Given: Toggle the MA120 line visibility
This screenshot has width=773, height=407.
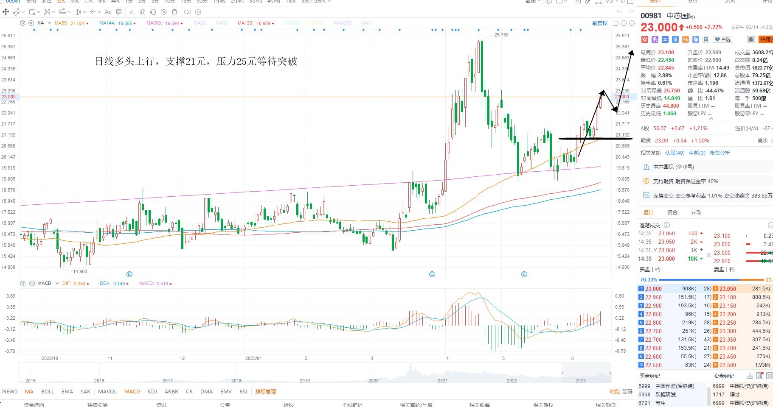Looking at the screenshot, I should coord(256,23).
